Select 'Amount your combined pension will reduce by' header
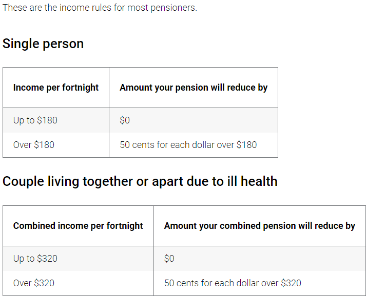366x297 pixels. (259, 226)
